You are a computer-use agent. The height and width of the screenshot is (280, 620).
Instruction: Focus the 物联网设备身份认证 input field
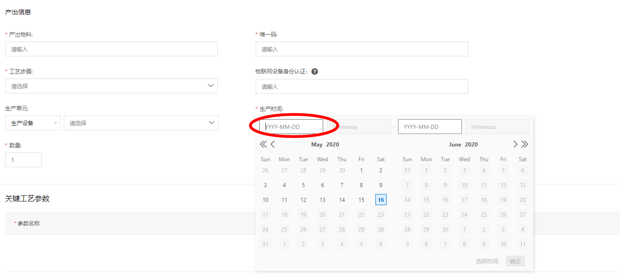pos(362,86)
